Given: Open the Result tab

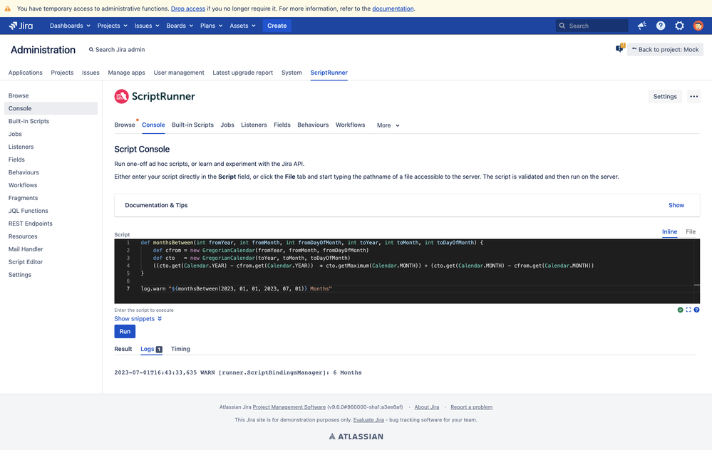Looking at the screenshot, I should point(123,349).
